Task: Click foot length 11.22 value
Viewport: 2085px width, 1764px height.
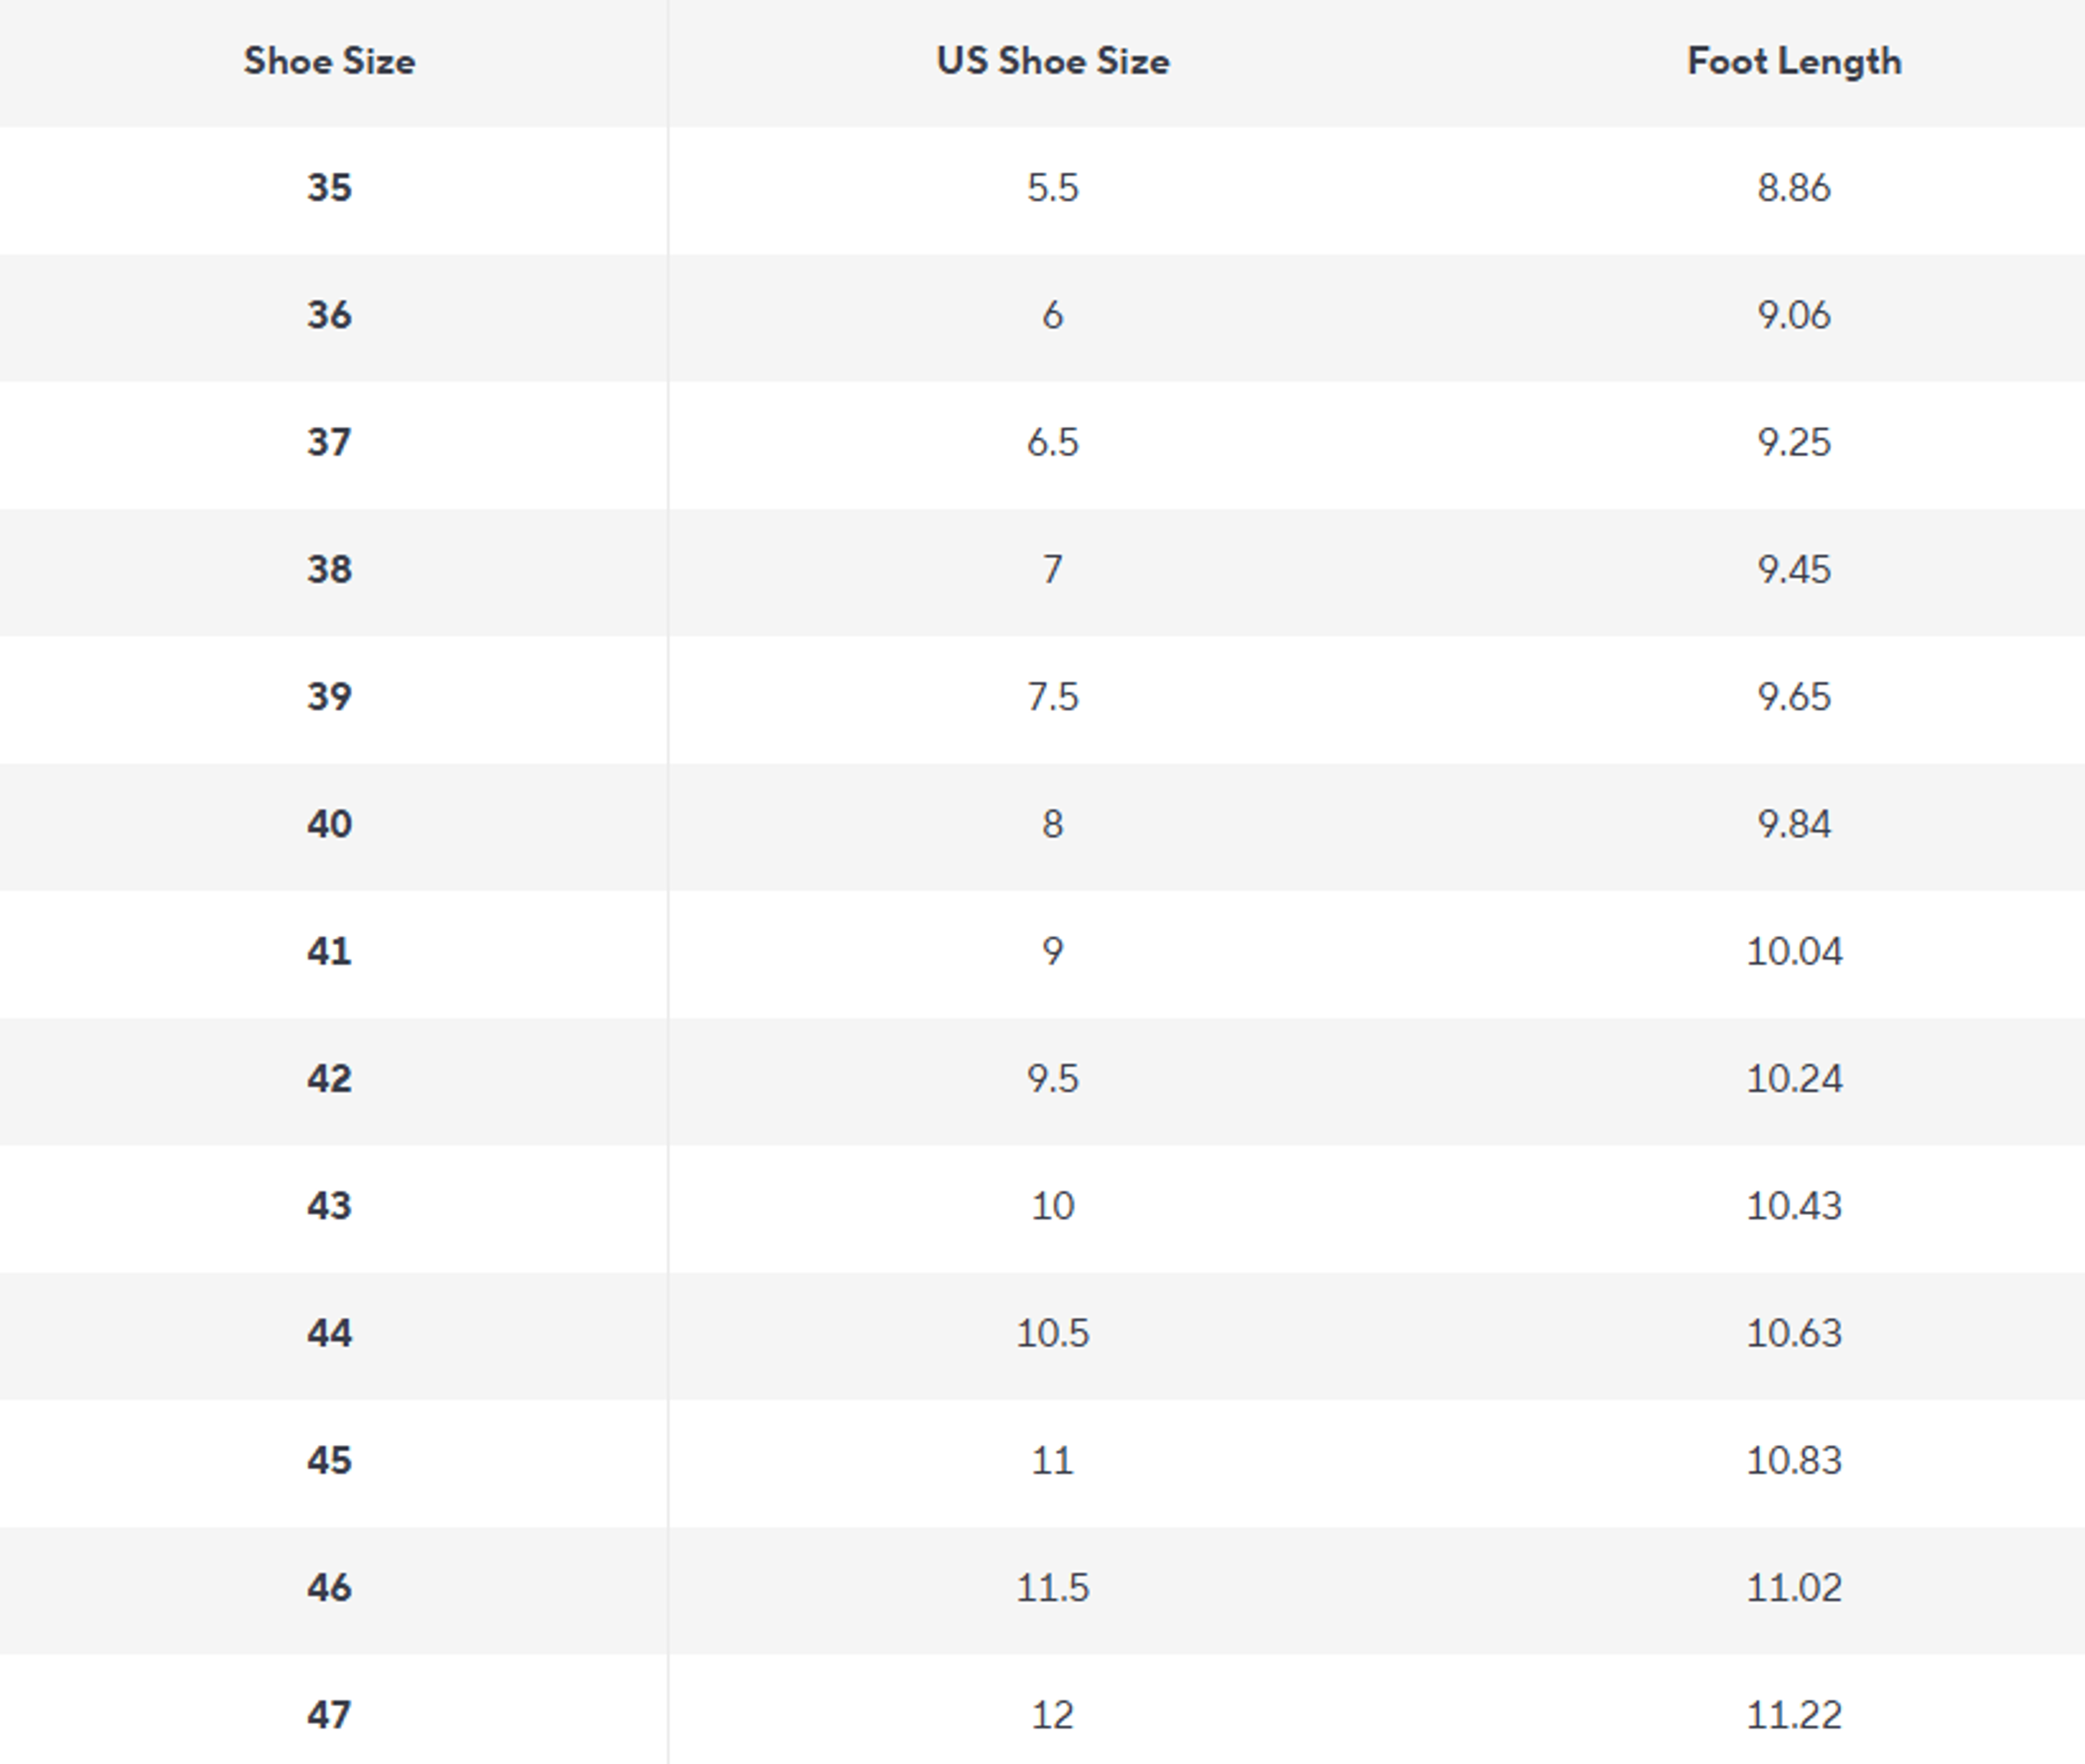Action: tap(1794, 1715)
